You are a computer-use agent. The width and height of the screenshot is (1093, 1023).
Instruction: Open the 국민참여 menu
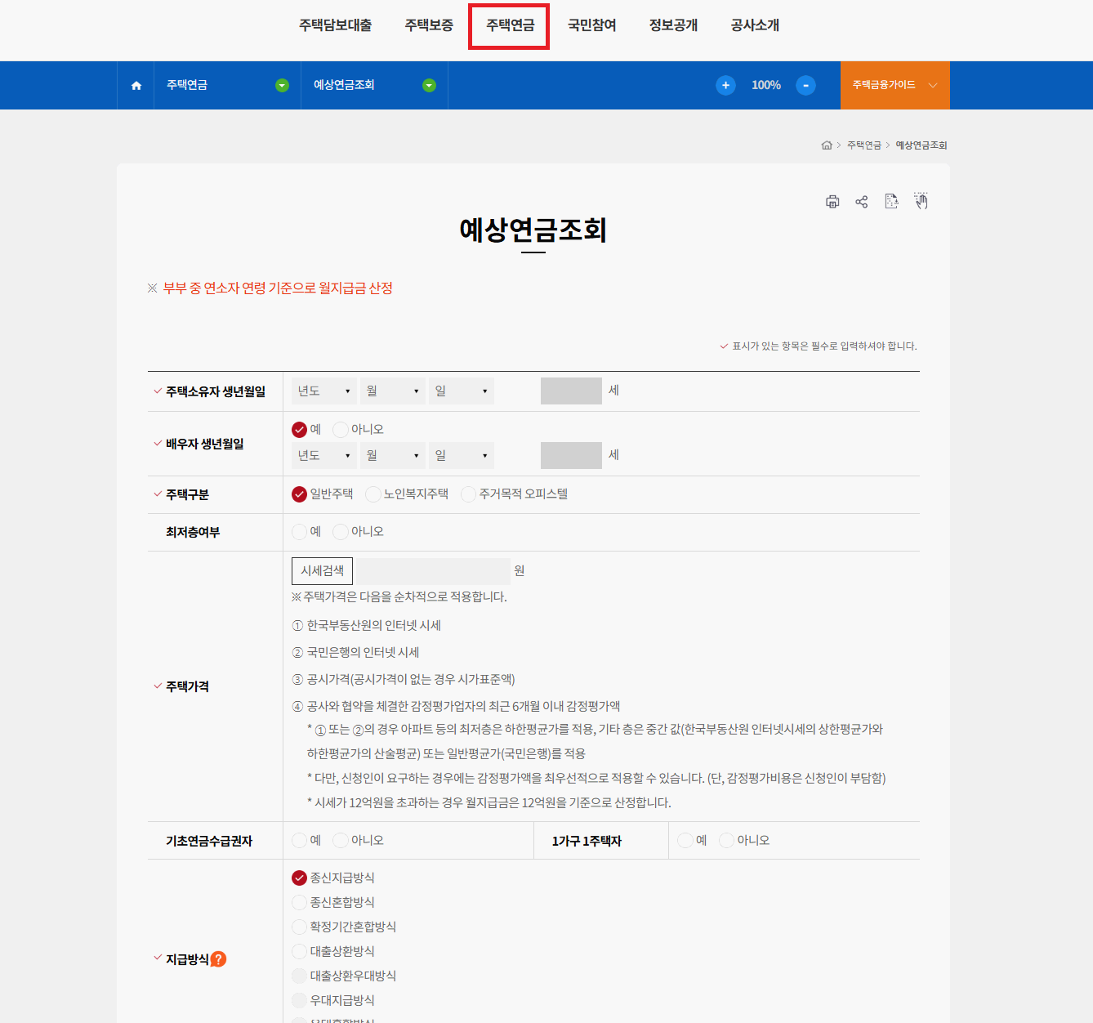pos(591,25)
